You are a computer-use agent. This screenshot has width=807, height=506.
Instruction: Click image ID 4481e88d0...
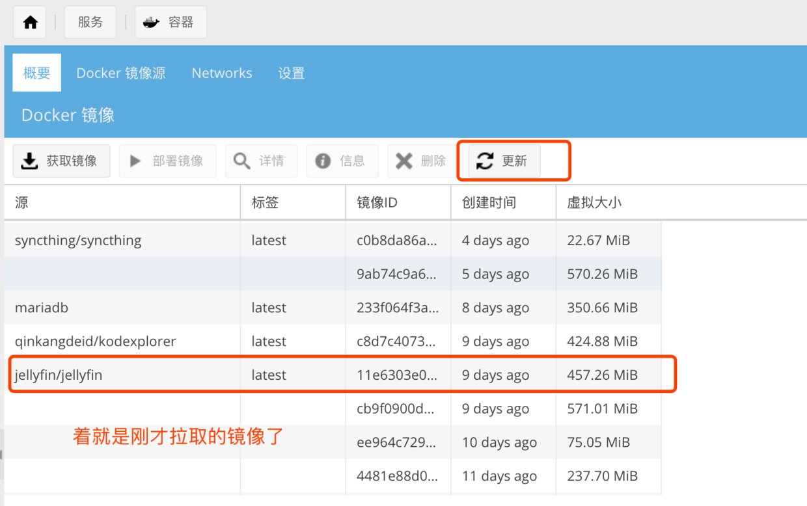[397, 477]
